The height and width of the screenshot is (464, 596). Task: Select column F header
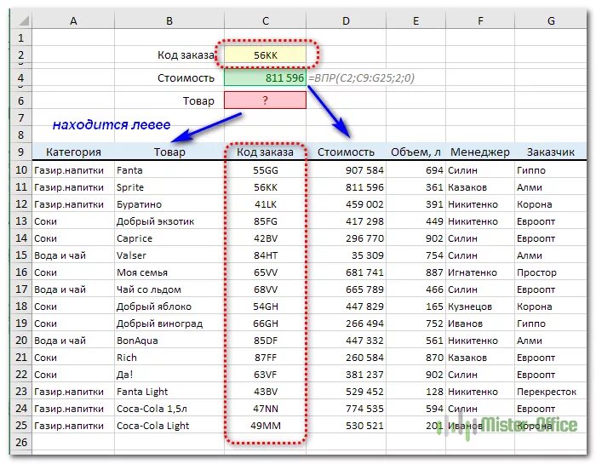[480, 20]
